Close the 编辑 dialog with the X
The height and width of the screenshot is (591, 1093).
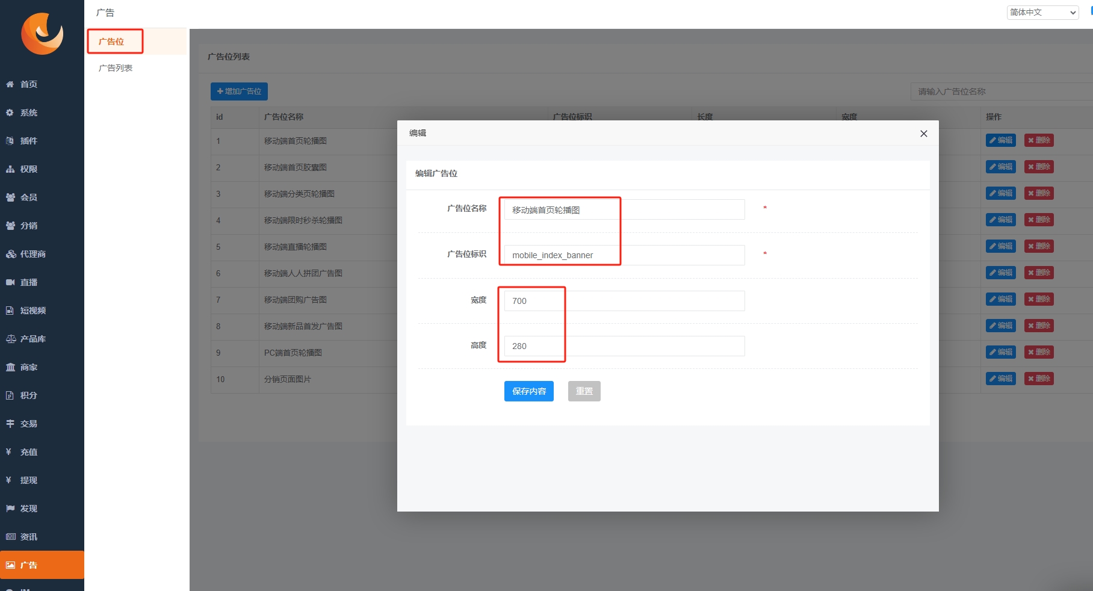tap(924, 134)
